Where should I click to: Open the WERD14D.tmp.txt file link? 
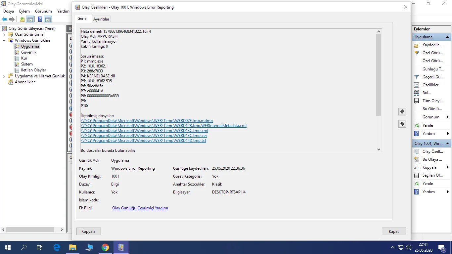143,141
